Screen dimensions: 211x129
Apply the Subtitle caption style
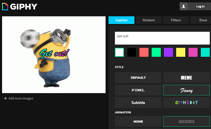(138, 102)
